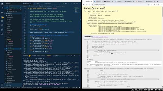Expand the Local vars disclosure in the traceback
Screen dimensions: 163x91
(90, 60)
